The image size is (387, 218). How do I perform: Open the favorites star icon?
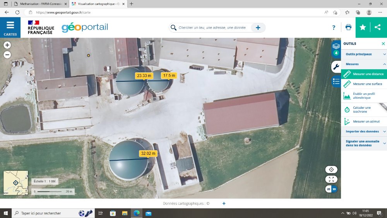point(363,27)
